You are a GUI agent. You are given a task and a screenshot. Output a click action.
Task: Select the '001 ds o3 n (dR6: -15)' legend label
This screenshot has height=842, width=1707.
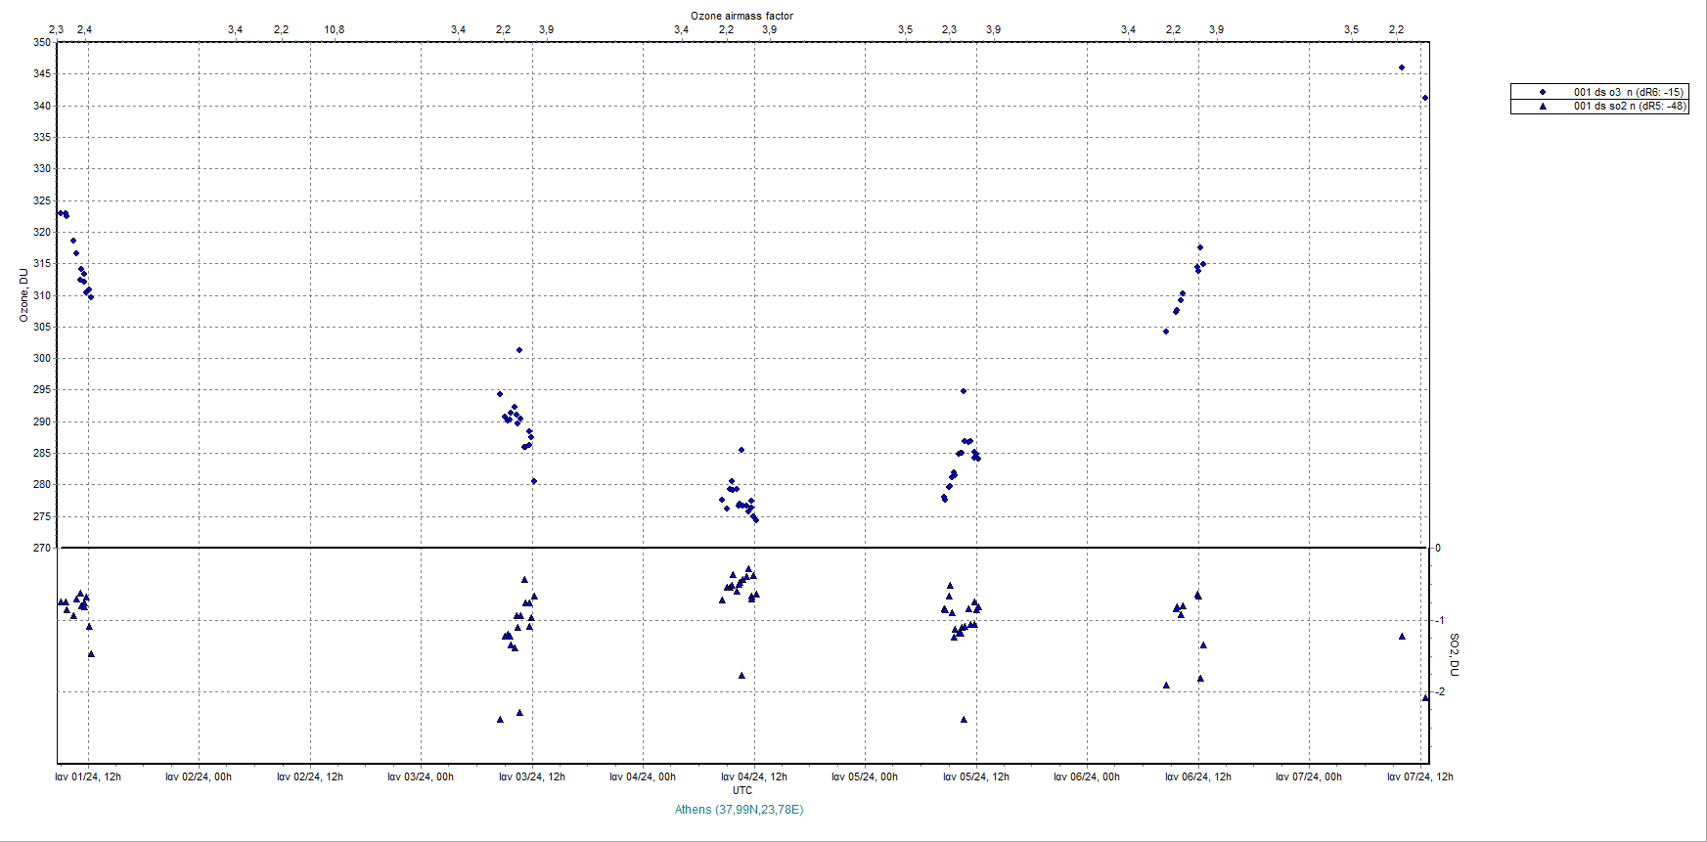(x=1628, y=92)
